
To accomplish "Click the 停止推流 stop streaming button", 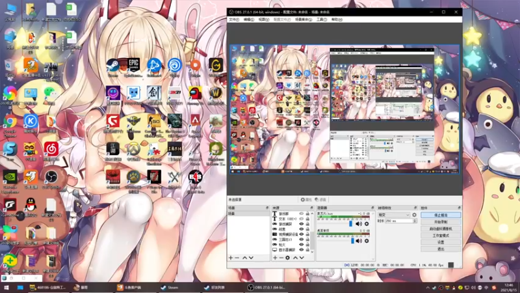I will click(441, 216).
